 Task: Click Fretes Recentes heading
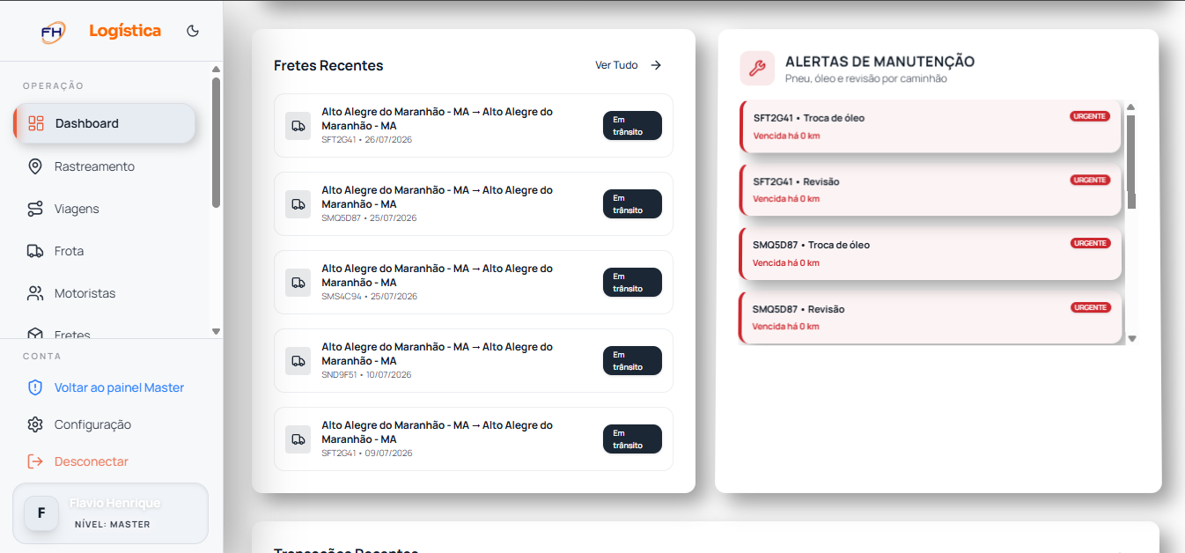[328, 65]
